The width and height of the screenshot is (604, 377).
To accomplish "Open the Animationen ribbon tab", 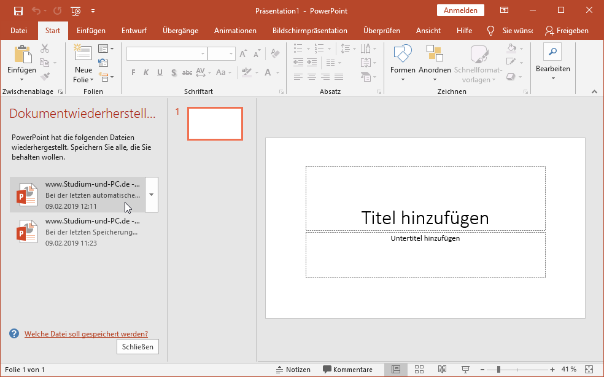I will click(235, 31).
